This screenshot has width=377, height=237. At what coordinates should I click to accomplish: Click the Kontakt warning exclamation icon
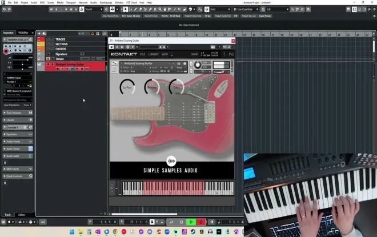pyautogui.click(x=224, y=54)
